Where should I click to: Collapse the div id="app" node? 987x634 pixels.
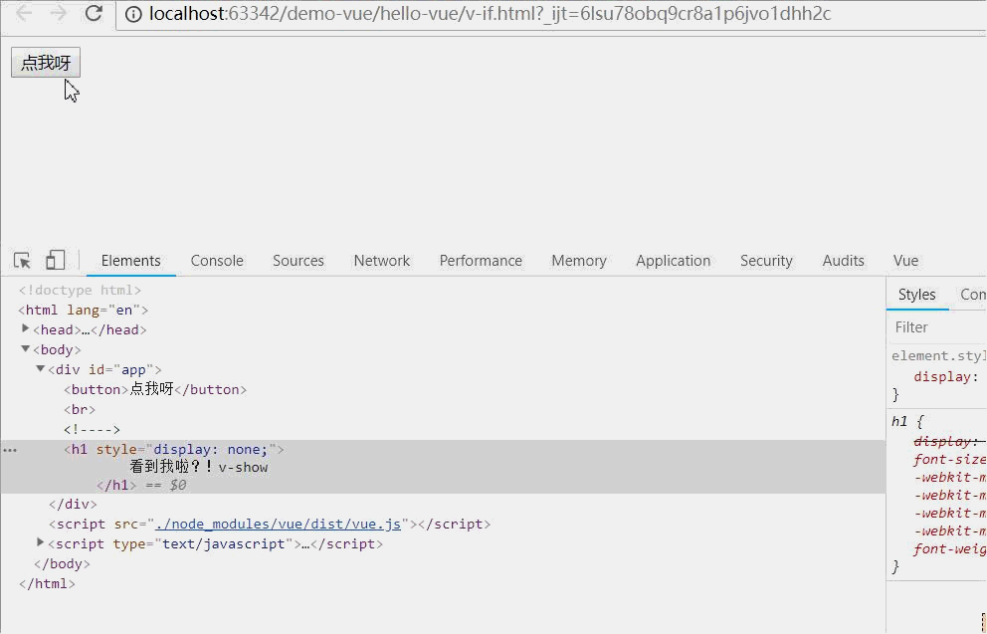point(40,369)
